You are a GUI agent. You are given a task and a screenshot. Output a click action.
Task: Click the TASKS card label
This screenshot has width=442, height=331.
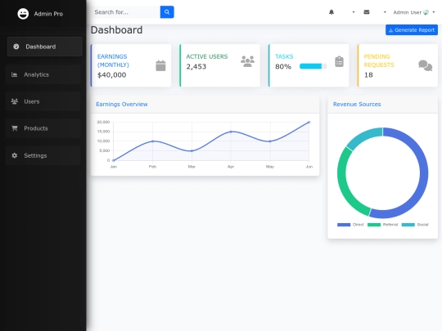[x=284, y=56]
